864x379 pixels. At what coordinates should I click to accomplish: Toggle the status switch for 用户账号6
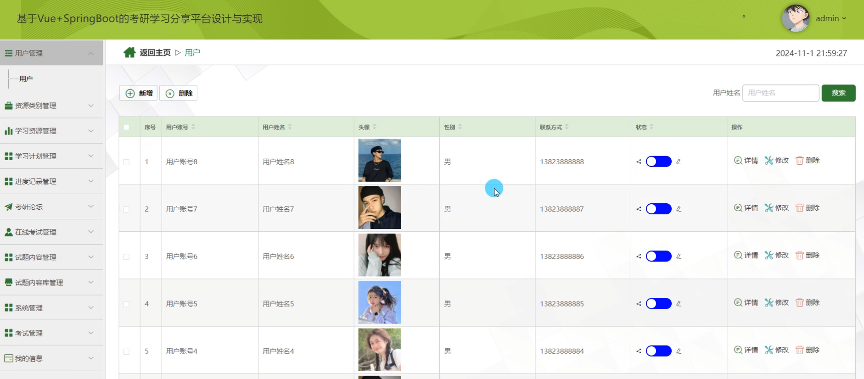coord(658,256)
